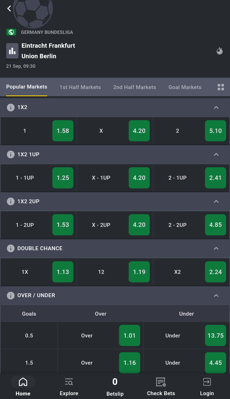Image resolution: width=230 pixels, height=399 pixels.
Task: Open the markets grid view icon
Action: [221, 87]
